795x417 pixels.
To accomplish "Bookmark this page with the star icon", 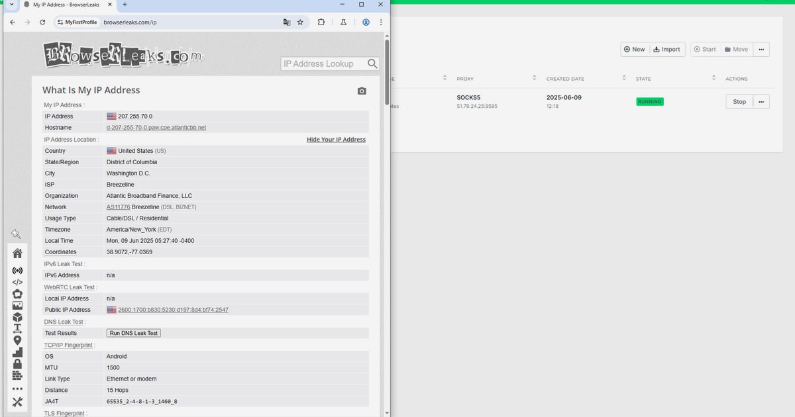I will (x=300, y=22).
